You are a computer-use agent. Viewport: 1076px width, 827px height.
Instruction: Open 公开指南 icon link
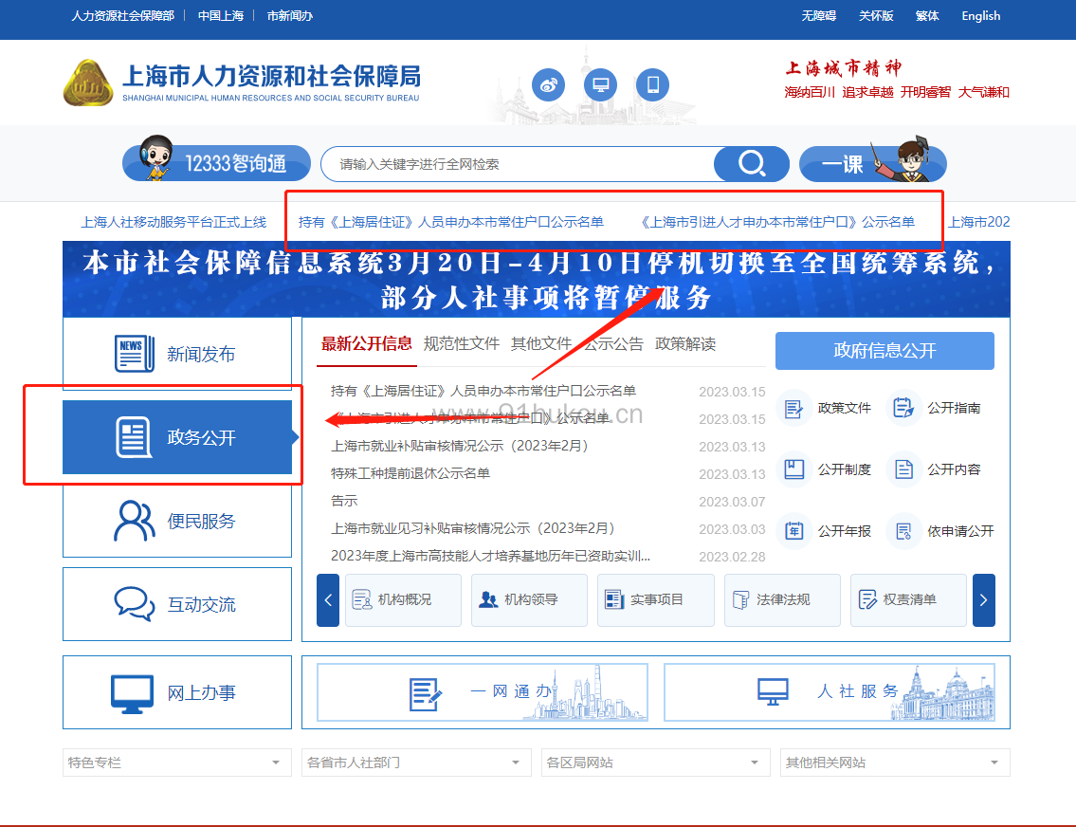coord(903,409)
